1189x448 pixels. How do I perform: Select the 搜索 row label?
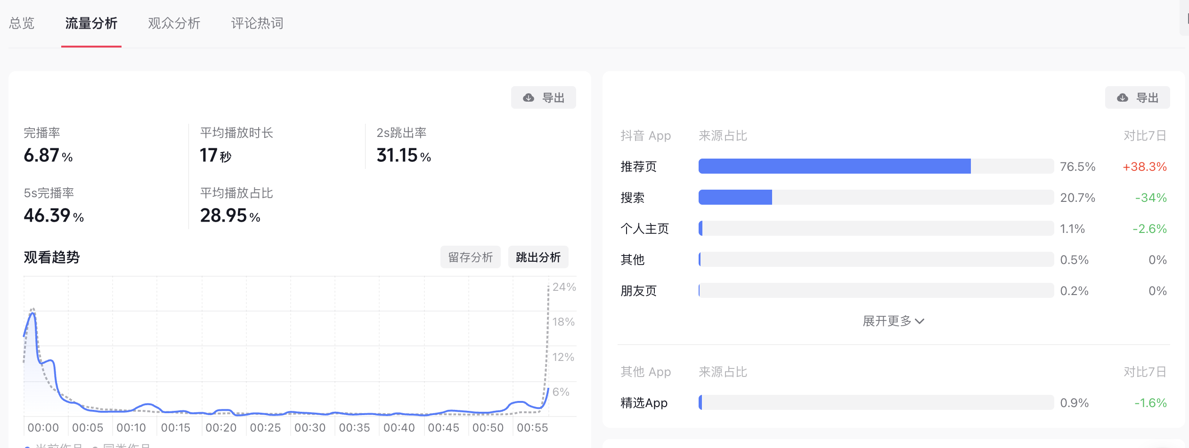(633, 198)
